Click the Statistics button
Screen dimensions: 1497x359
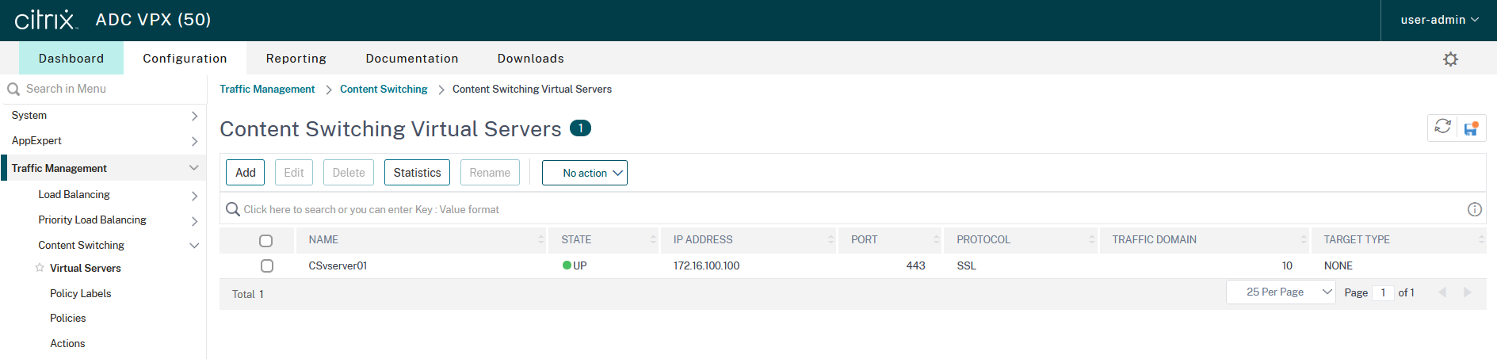coord(417,173)
